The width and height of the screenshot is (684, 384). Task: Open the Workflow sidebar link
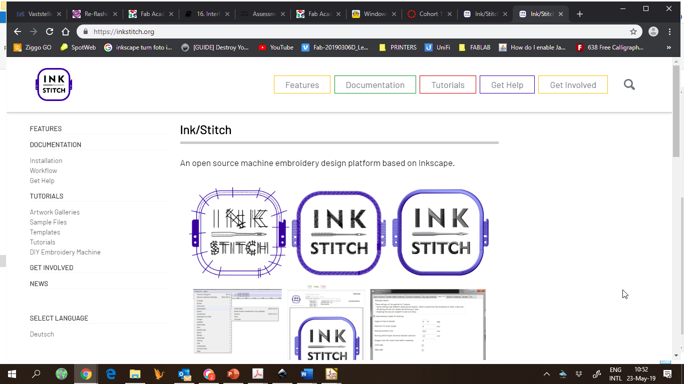click(x=44, y=170)
